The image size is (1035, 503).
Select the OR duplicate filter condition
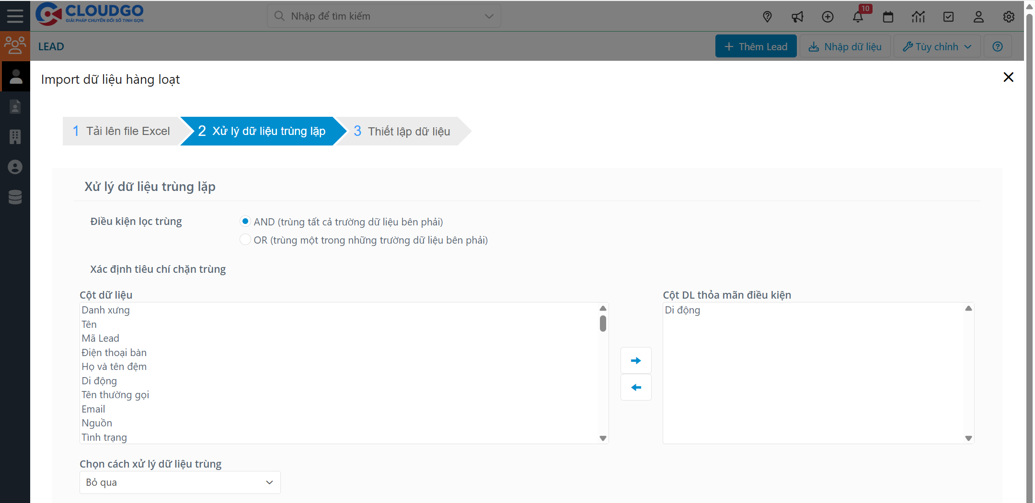(x=245, y=239)
